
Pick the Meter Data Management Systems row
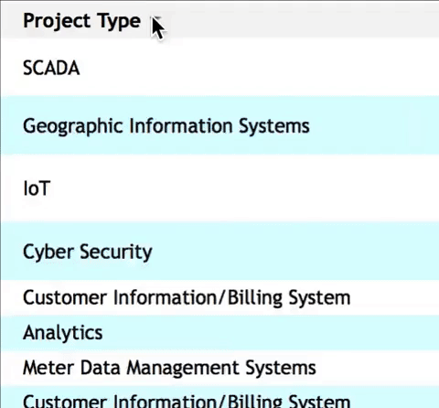point(219,368)
